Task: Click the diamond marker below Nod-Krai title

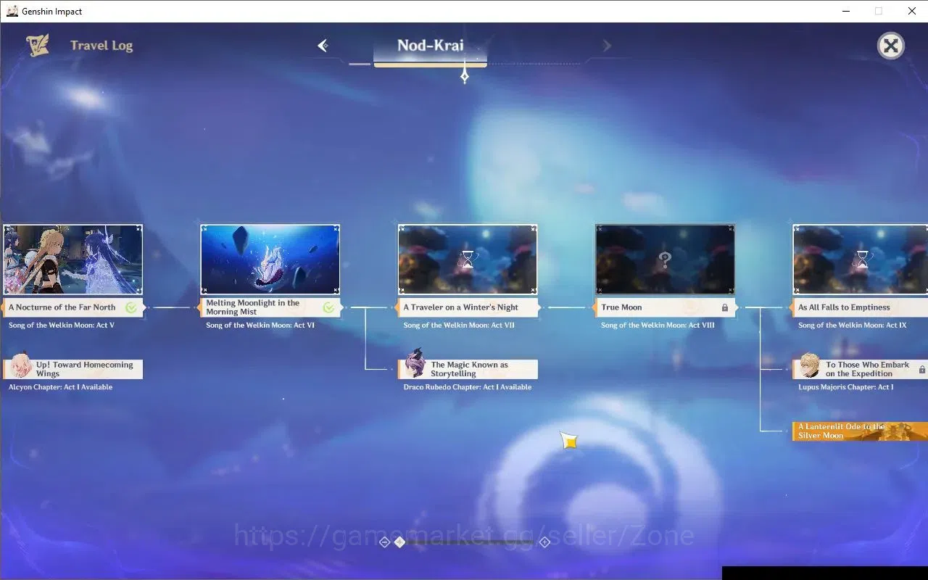Action: (465, 75)
